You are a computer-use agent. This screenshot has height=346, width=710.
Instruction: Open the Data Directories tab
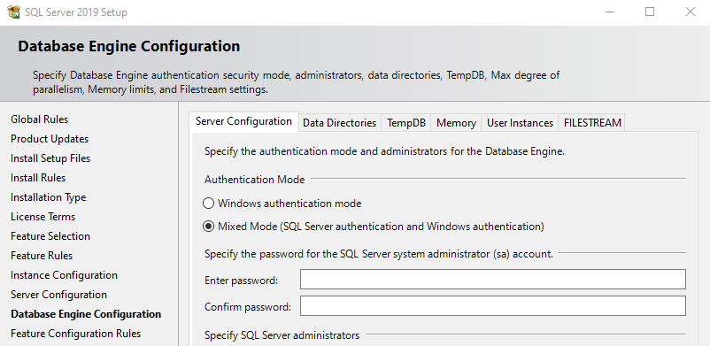(x=339, y=123)
